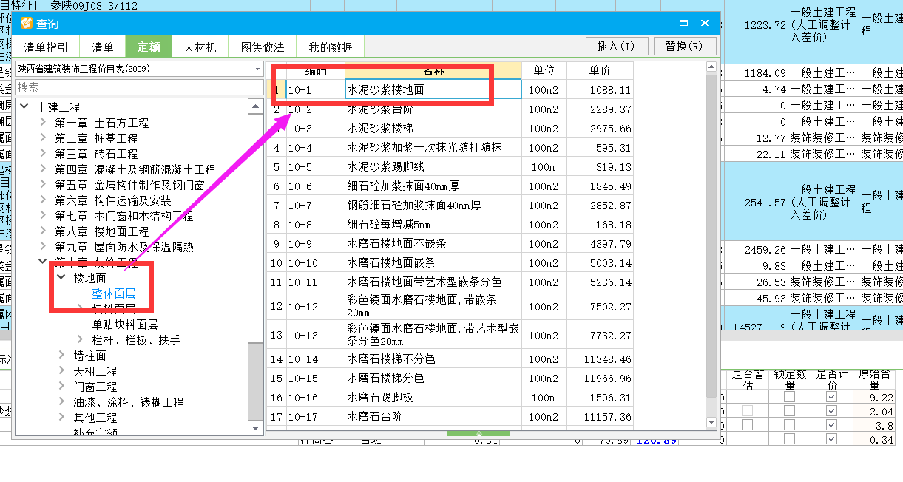
Task: Click value 1223.72 in background table
Action: click(765, 24)
